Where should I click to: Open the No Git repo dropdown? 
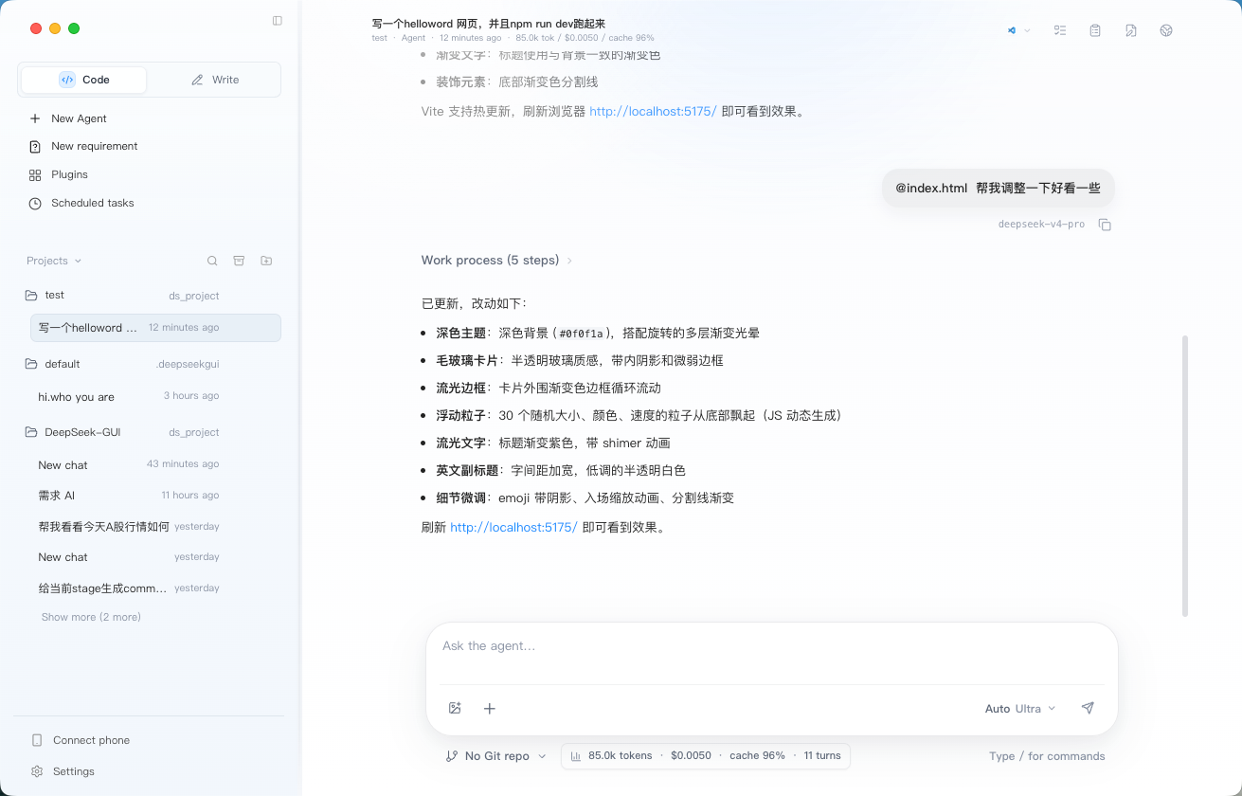tap(496, 756)
